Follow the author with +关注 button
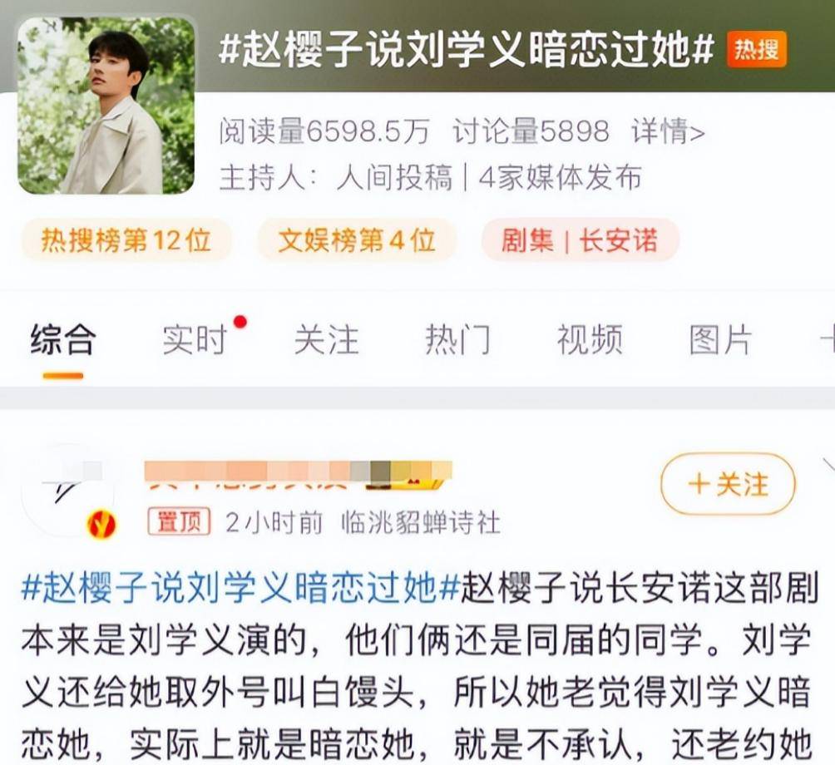 point(728,485)
